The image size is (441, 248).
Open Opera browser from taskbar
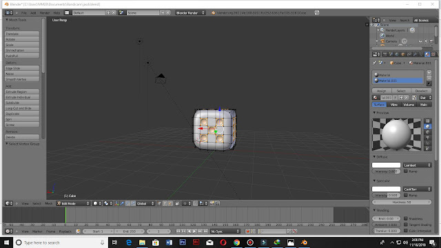point(223,242)
